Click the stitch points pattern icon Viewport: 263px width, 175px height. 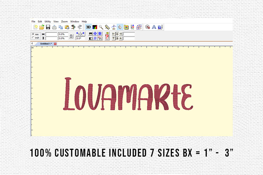[x=139, y=27]
